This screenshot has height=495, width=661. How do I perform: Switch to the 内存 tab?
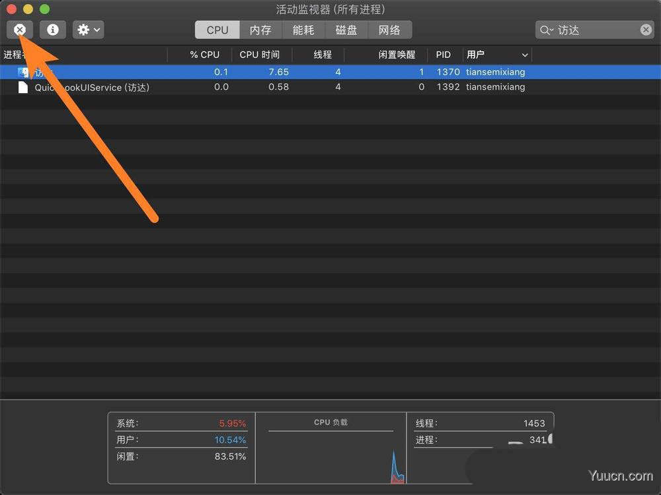click(x=260, y=30)
